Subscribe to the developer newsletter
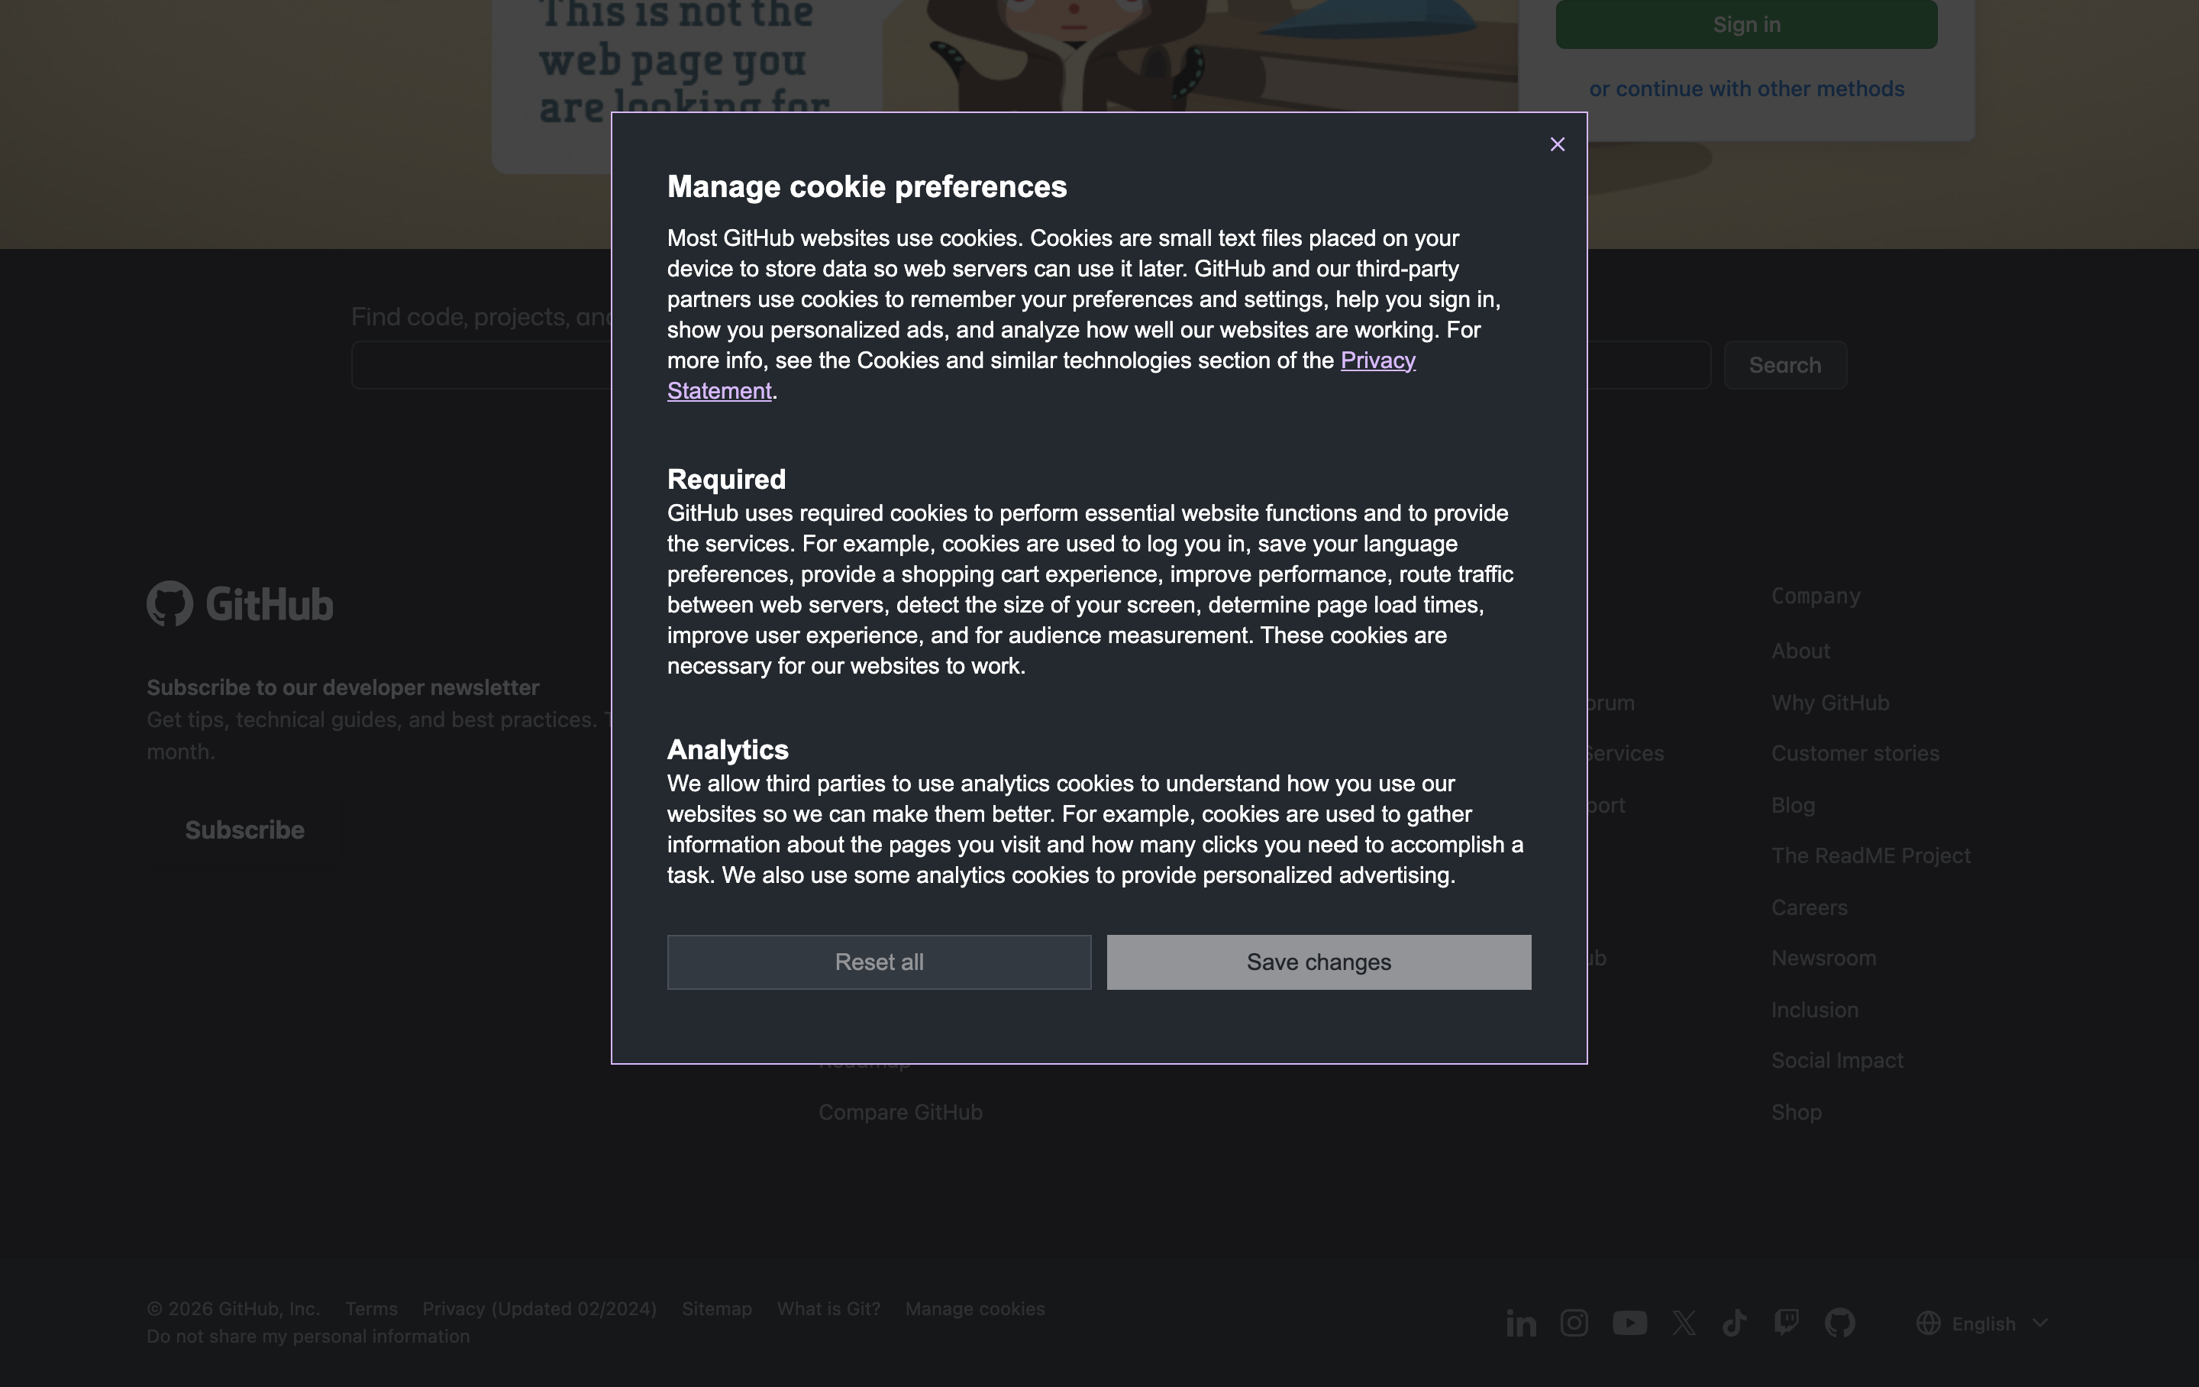The image size is (2199, 1387). coord(245,829)
